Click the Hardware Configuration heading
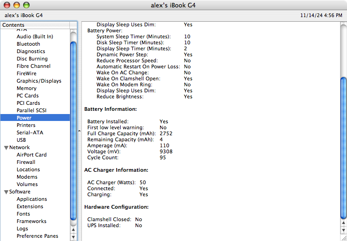Viewport: 347px width, 241px height. (117, 207)
